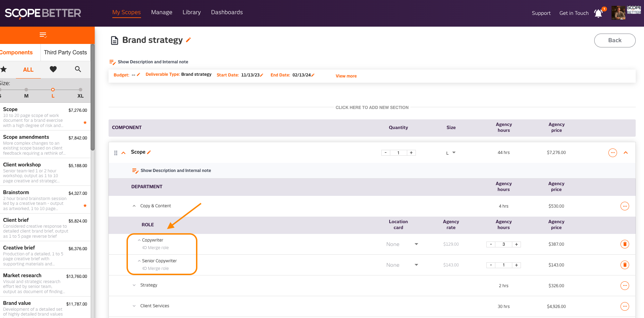644x318 pixels.
Task: Filter components by favorites heart
Action: [x=53, y=69]
